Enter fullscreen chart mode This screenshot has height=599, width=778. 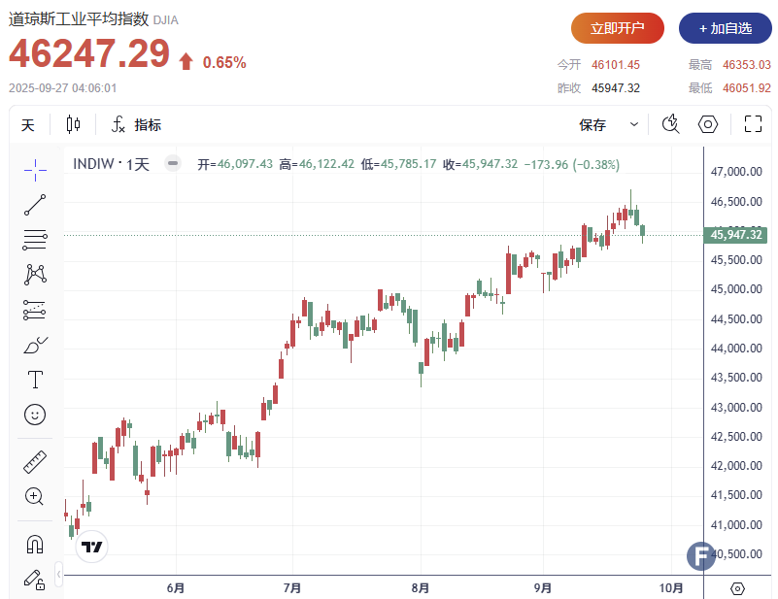[x=753, y=124]
